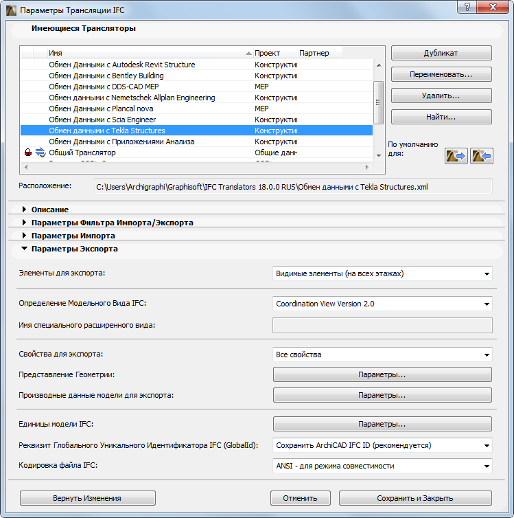Open the Кодировка файла IFC dropdown

[x=382, y=466]
